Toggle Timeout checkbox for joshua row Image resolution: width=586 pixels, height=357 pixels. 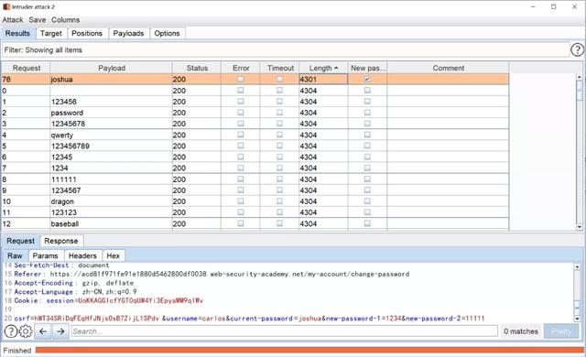[279, 79]
